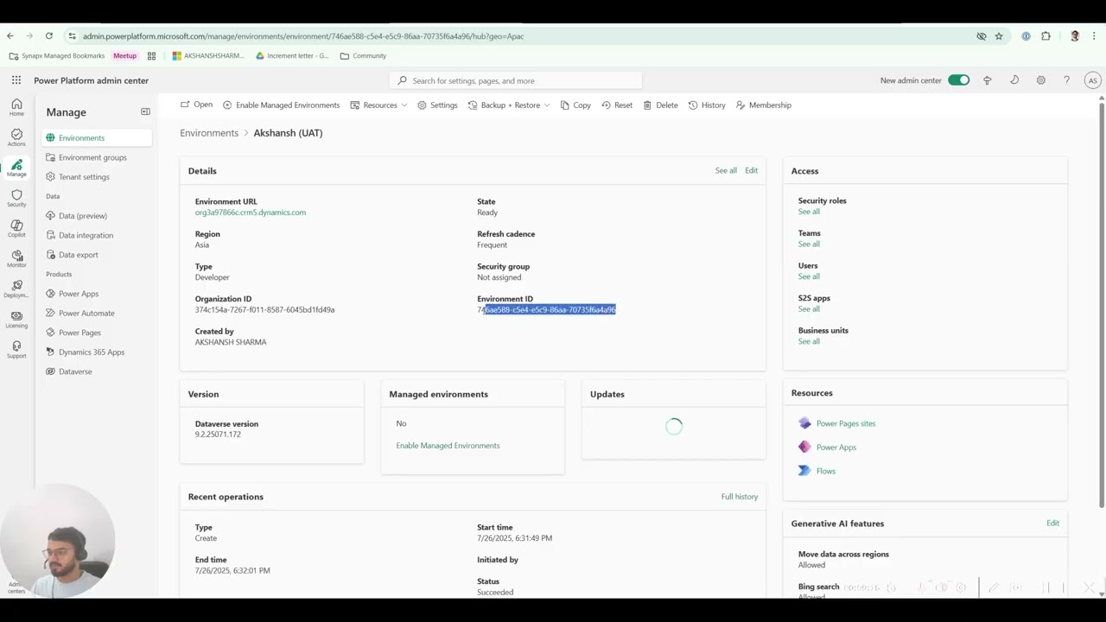Open the Help question mark icon
Screen dimensions: 1106x622
coord(1067,80)
